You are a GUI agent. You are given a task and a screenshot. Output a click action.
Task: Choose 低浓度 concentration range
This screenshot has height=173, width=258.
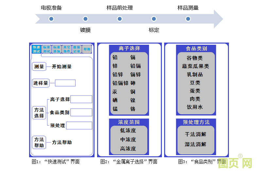click(x=128, y=130)
